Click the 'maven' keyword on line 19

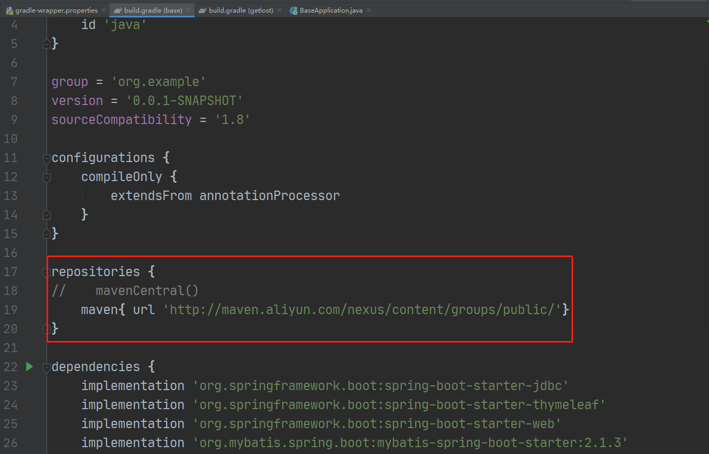(99, 309)
